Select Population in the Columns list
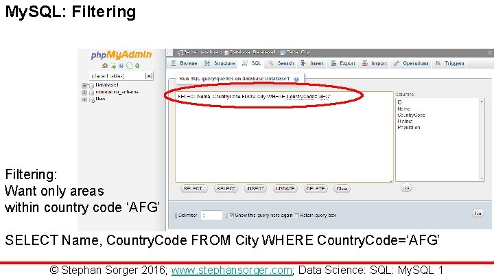 [409, 128]
